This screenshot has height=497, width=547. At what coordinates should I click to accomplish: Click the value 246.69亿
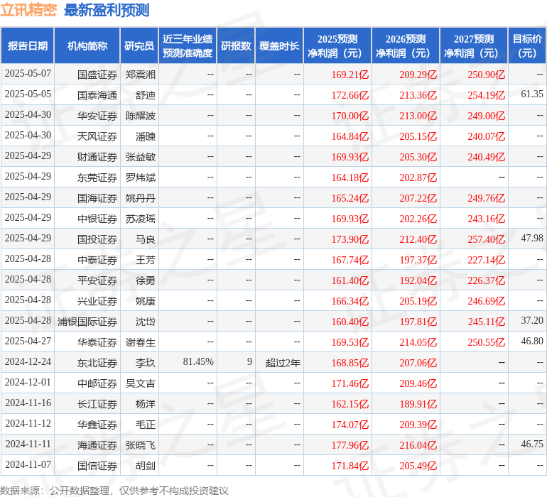(x=487, y=301)
